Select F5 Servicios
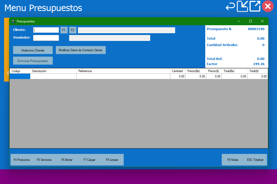 44,160
